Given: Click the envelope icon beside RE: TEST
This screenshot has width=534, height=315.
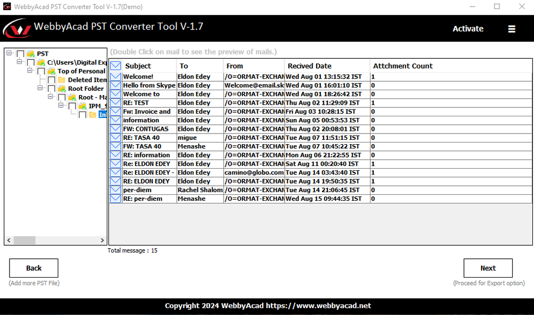Looking at the screenshot, I should click(115, 103).
